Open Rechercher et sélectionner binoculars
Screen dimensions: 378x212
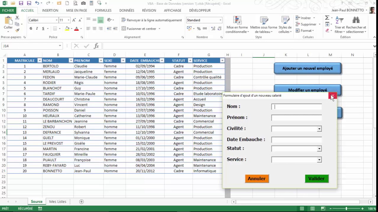pos(356,25)
